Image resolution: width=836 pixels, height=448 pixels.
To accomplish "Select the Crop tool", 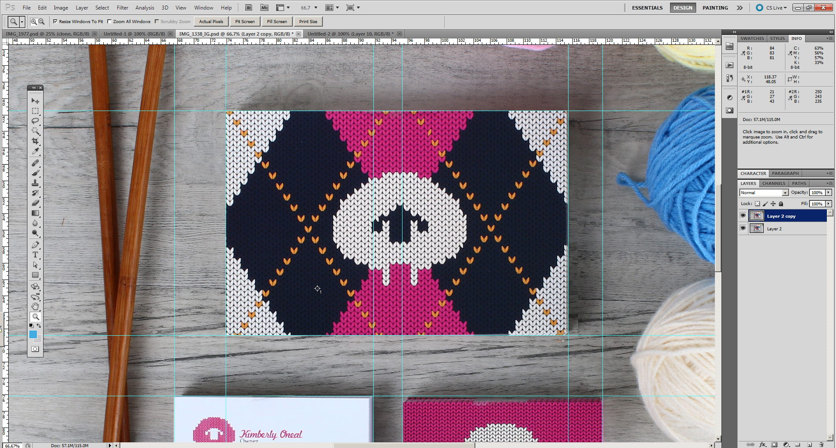I will tap(35, 141).
